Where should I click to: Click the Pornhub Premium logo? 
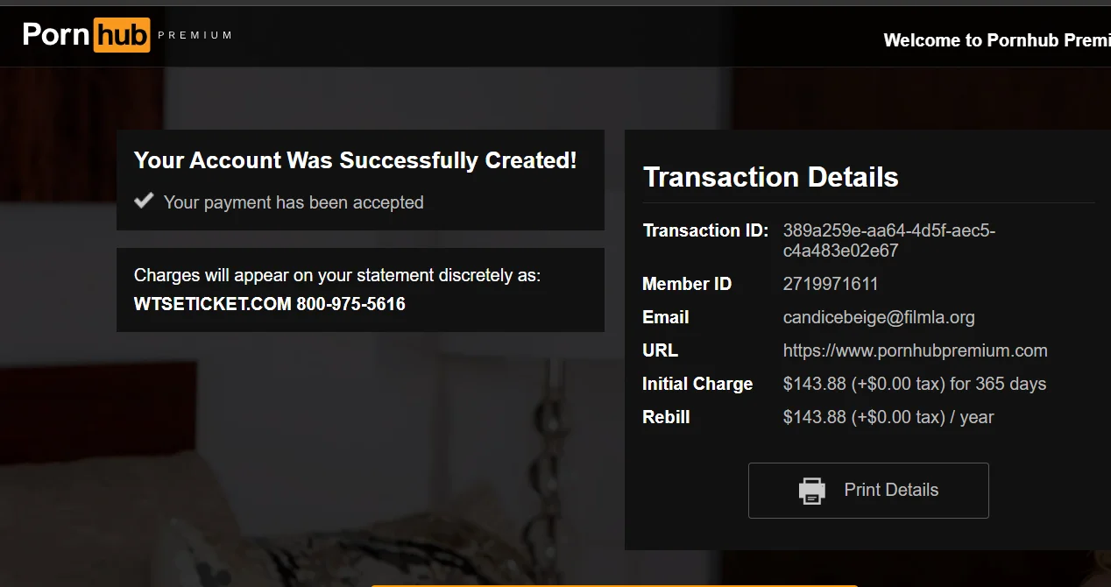point(127,35)
